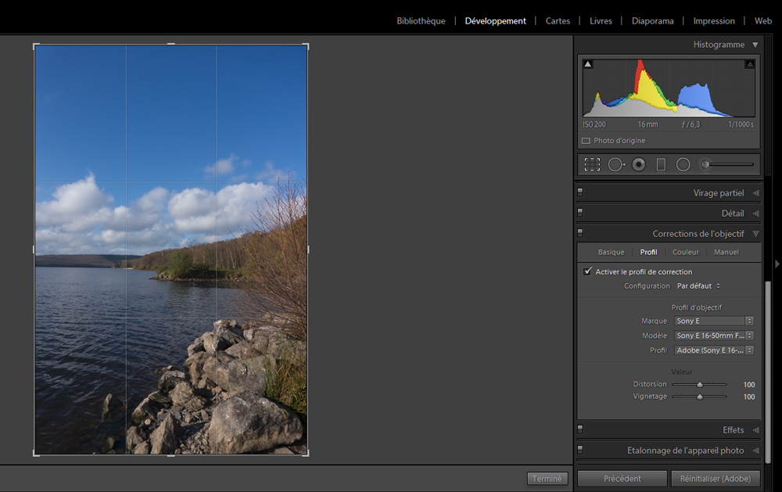Toggle the Corrections de l'objectif panel switch
The width and height of the screenshot is (782, 492).
click(580, 233)
